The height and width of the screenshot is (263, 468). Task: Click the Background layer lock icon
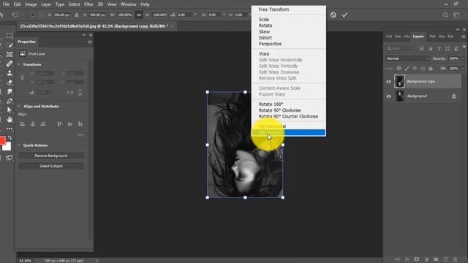453,96
